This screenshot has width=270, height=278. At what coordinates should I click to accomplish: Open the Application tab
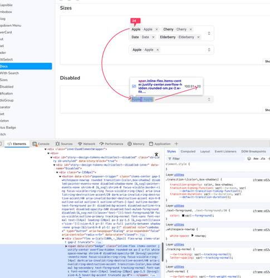160,144
